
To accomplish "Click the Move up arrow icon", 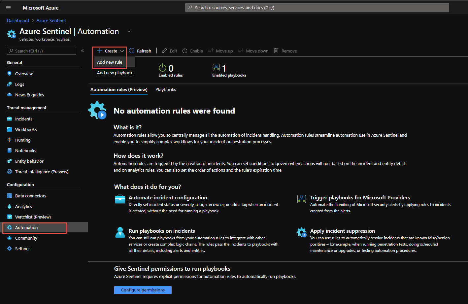I will [x=211, y=51].
